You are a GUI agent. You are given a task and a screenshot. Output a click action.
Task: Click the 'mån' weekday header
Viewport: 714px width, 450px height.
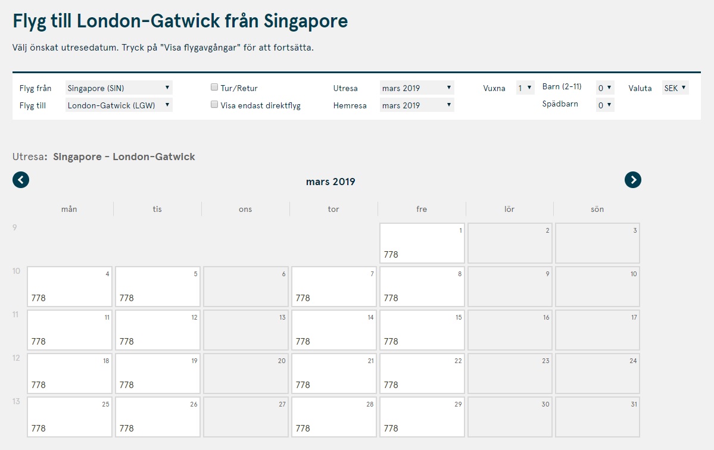[69, 209]
